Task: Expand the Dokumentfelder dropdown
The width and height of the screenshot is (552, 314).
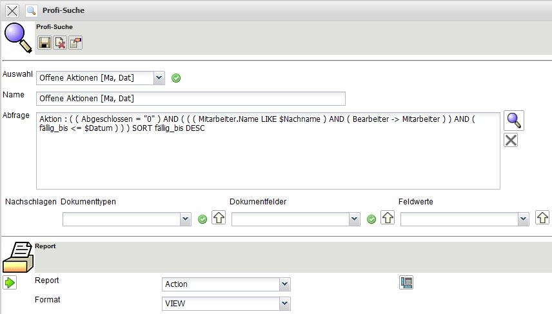Action: pos(354,219)
